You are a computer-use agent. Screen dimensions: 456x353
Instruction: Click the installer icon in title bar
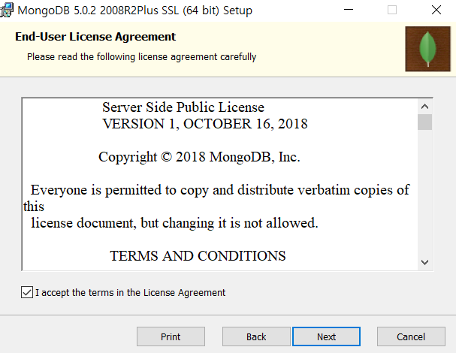click(7, 11)
